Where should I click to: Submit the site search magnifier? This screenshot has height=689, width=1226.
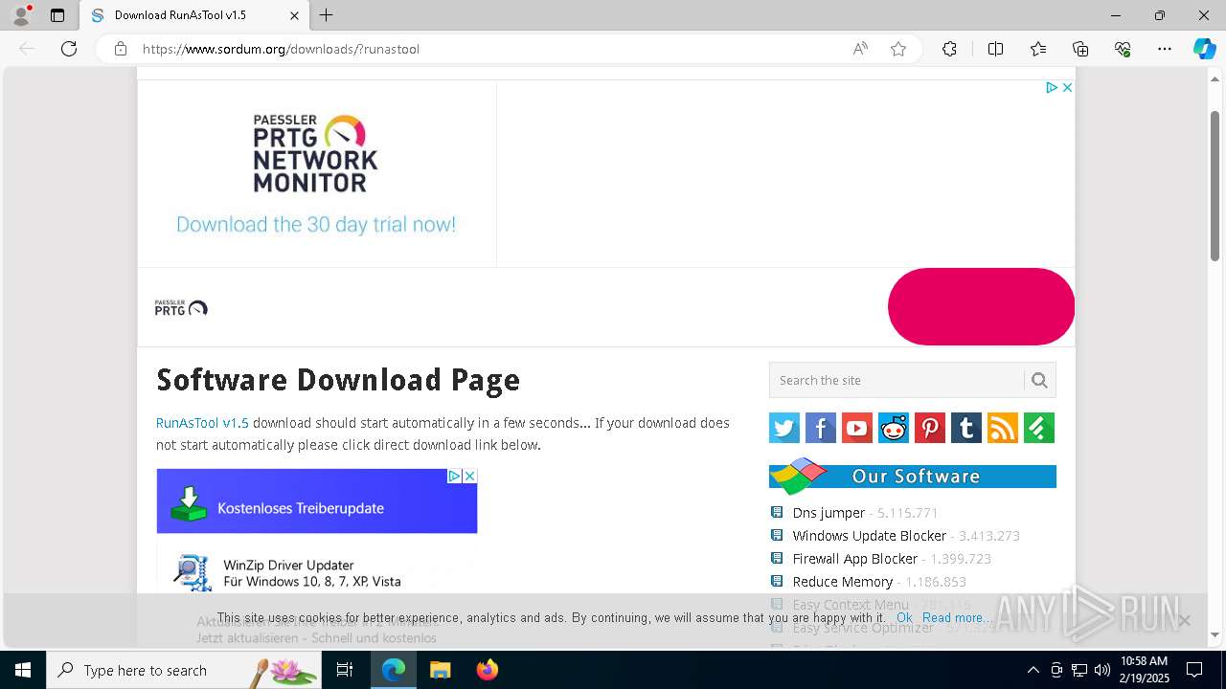pos(1039,380)
